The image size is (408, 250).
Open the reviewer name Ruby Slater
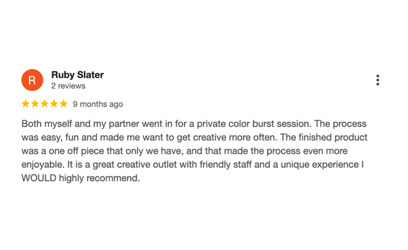pyautogui.click(x=77, y=75)
